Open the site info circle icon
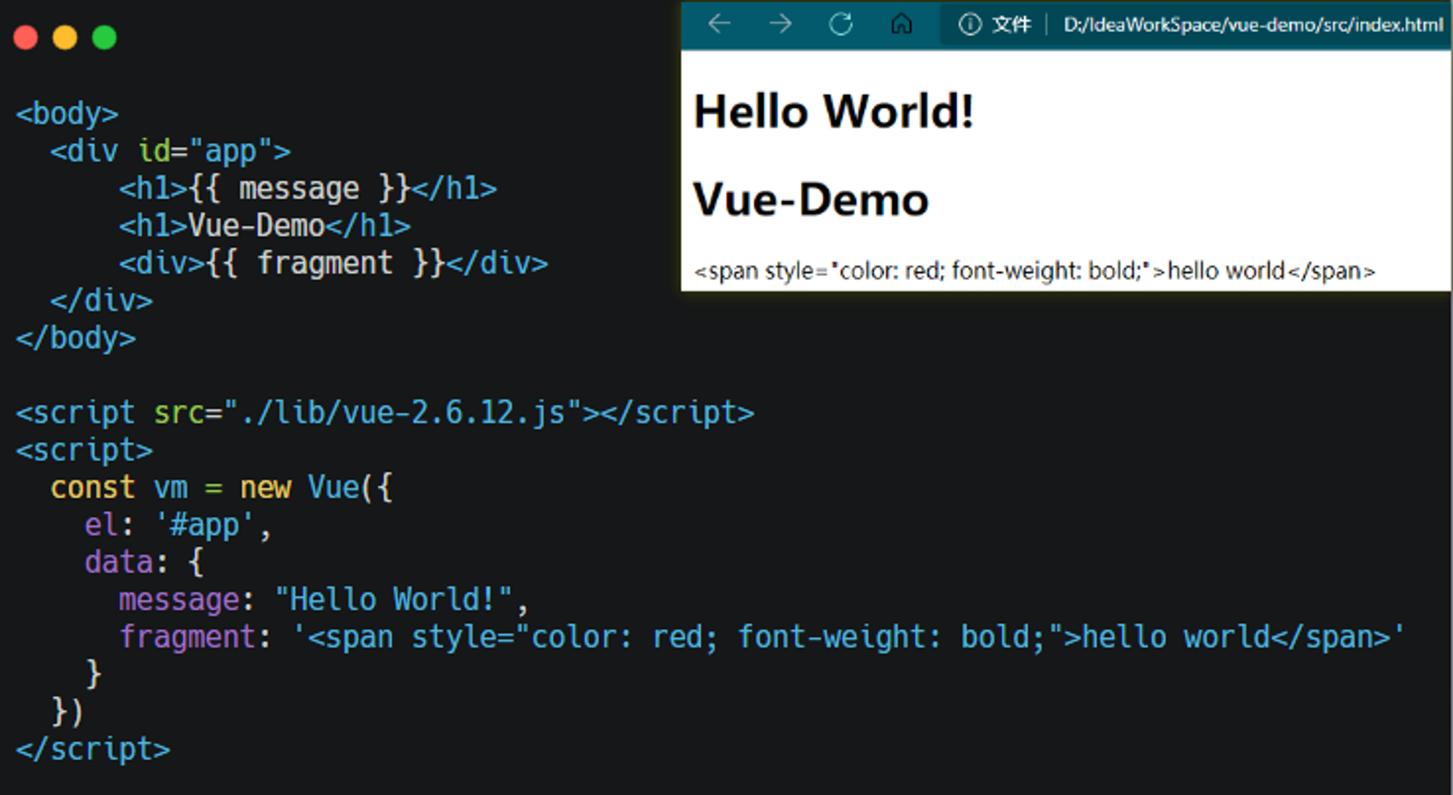Screen dimensions: 1453x795 (970, 24)
